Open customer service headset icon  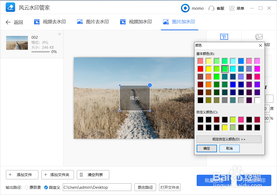point(211,8)
